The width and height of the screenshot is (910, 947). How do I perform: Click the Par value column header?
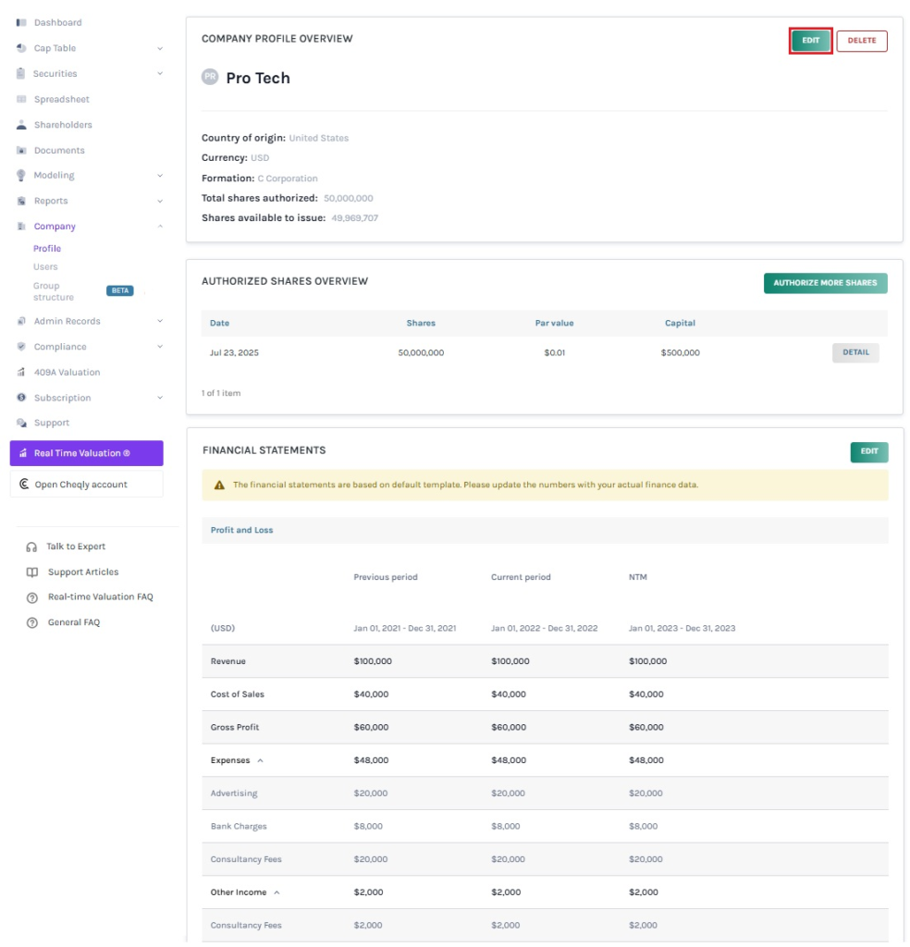point(554,323)
